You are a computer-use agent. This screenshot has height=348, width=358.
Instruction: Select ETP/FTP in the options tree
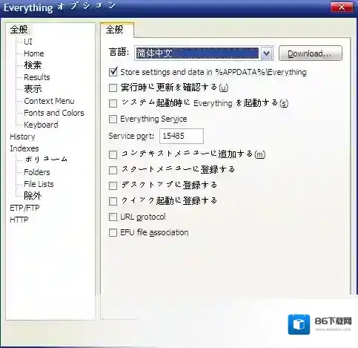(x=24, y=208)
